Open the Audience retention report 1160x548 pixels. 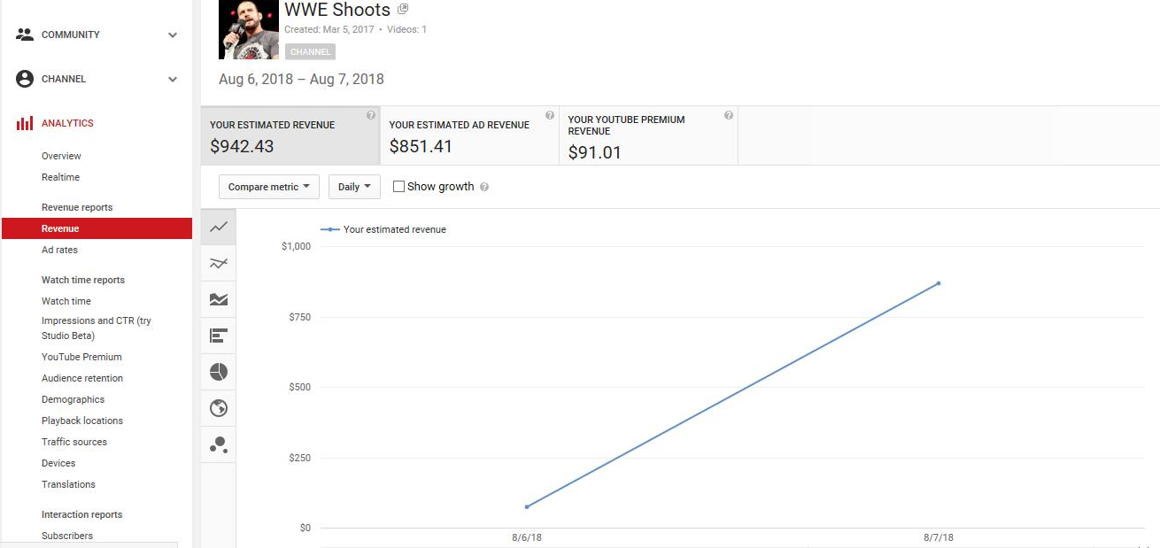pos(82,378)
